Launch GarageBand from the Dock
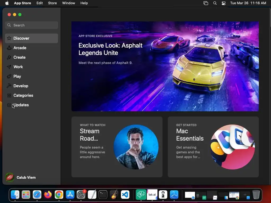271x203 pixels. click(x=114, y=195)
